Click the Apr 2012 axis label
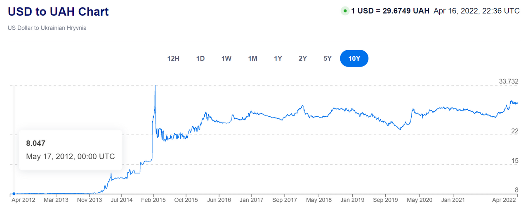Viewport: 528px width, 215px height. pos(23,200)
